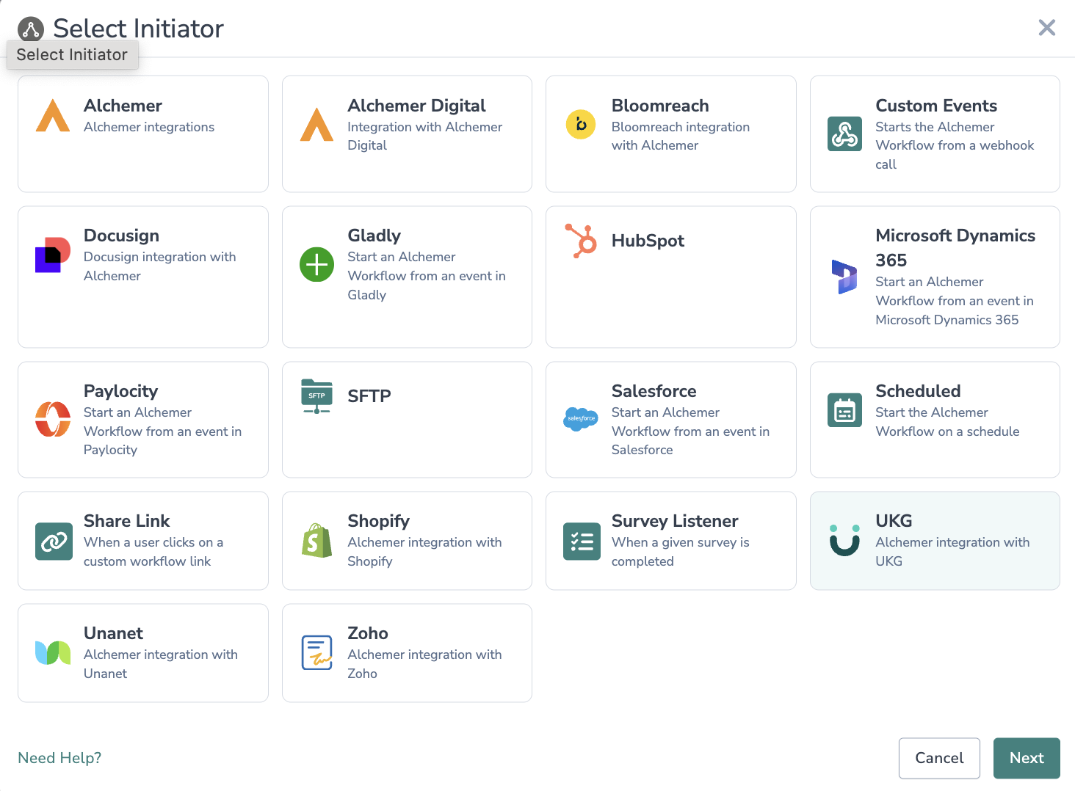Click the Select Initiator dialog heading
Screen dimensions: 1075x791
[138, 29]
